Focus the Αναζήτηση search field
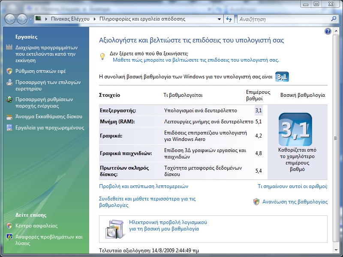The image size is (343, 257). [x=284, y=19]
